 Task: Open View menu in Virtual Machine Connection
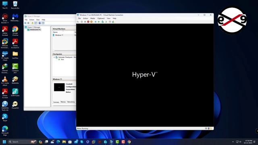coord(108,19)
